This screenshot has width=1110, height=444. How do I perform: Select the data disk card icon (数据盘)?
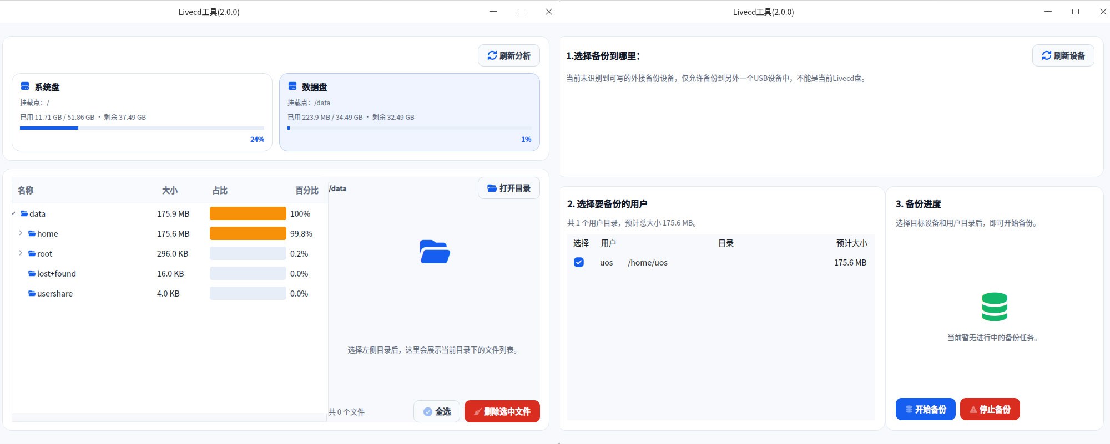(292, 86)
